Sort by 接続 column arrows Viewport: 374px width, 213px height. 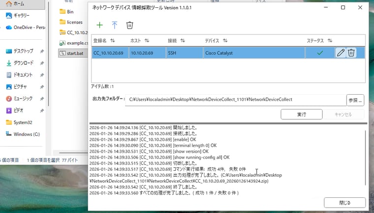point(183,41)
